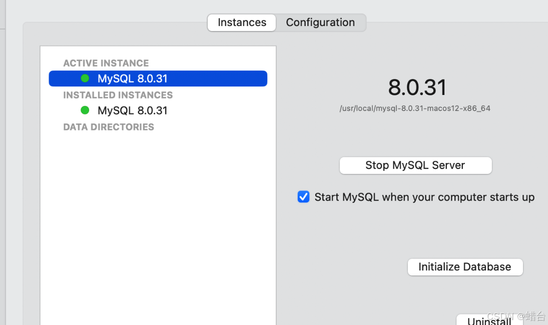The width and height of the screenshot is (548, 325).
Task: Uncheck Start MySQL when your computer starts up
Action: coord(303,196)
